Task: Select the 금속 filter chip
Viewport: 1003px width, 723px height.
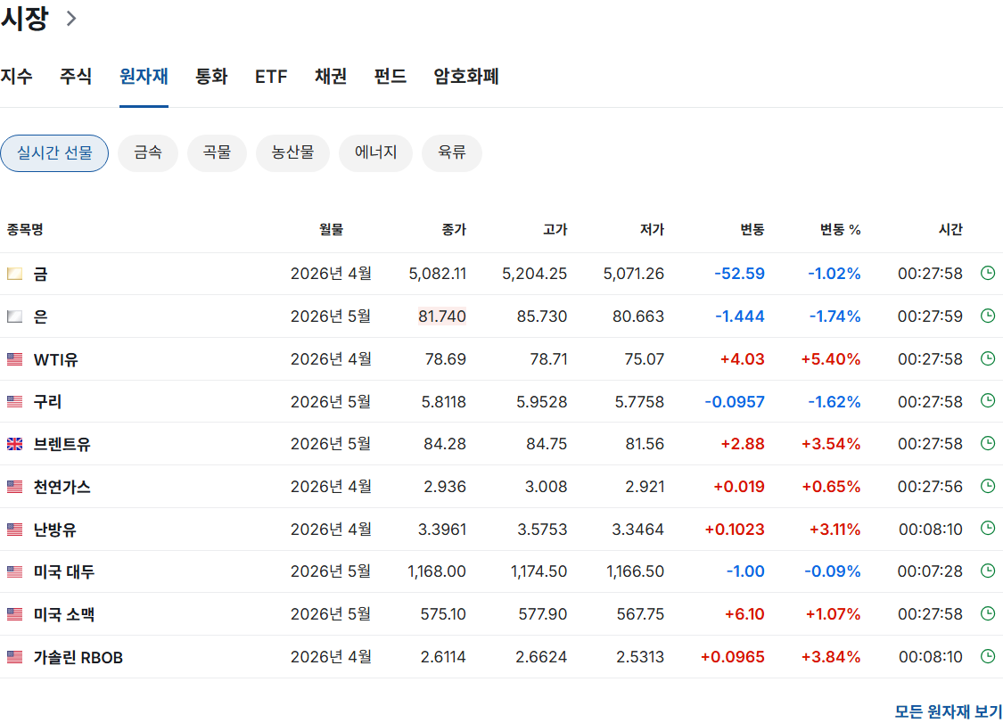Action: coord(148,153)
